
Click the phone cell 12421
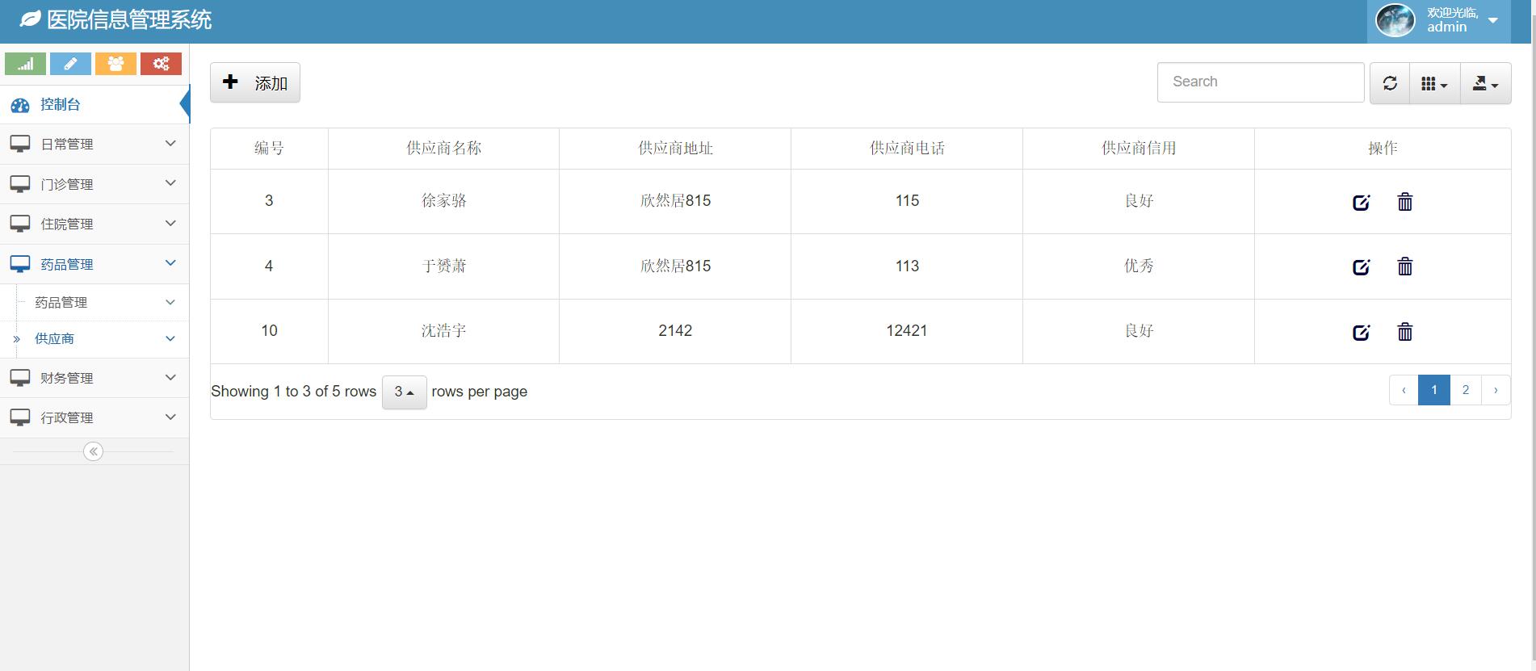(x=907, y=331)
